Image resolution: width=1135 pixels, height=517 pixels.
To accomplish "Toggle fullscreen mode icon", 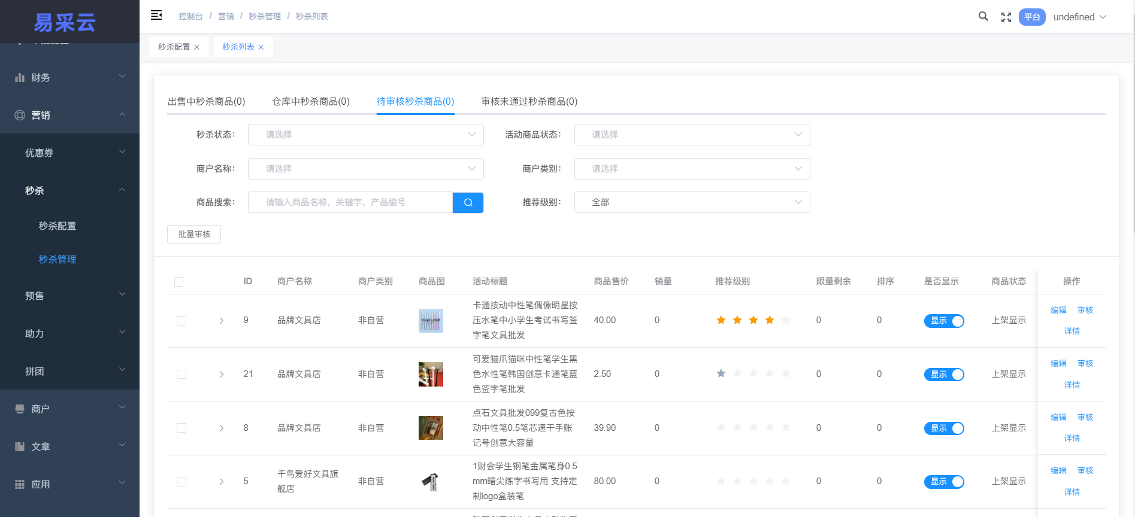I will (1006, 17).
